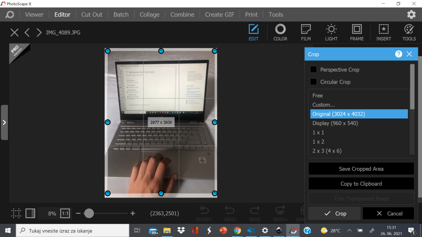Switch to the Combine tab
The height and width of the screenshot is (237, 422).
tap(182, 14)
